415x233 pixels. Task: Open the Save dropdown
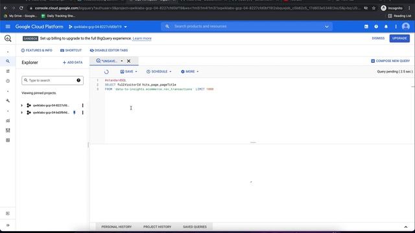click(x=128, y=72)
